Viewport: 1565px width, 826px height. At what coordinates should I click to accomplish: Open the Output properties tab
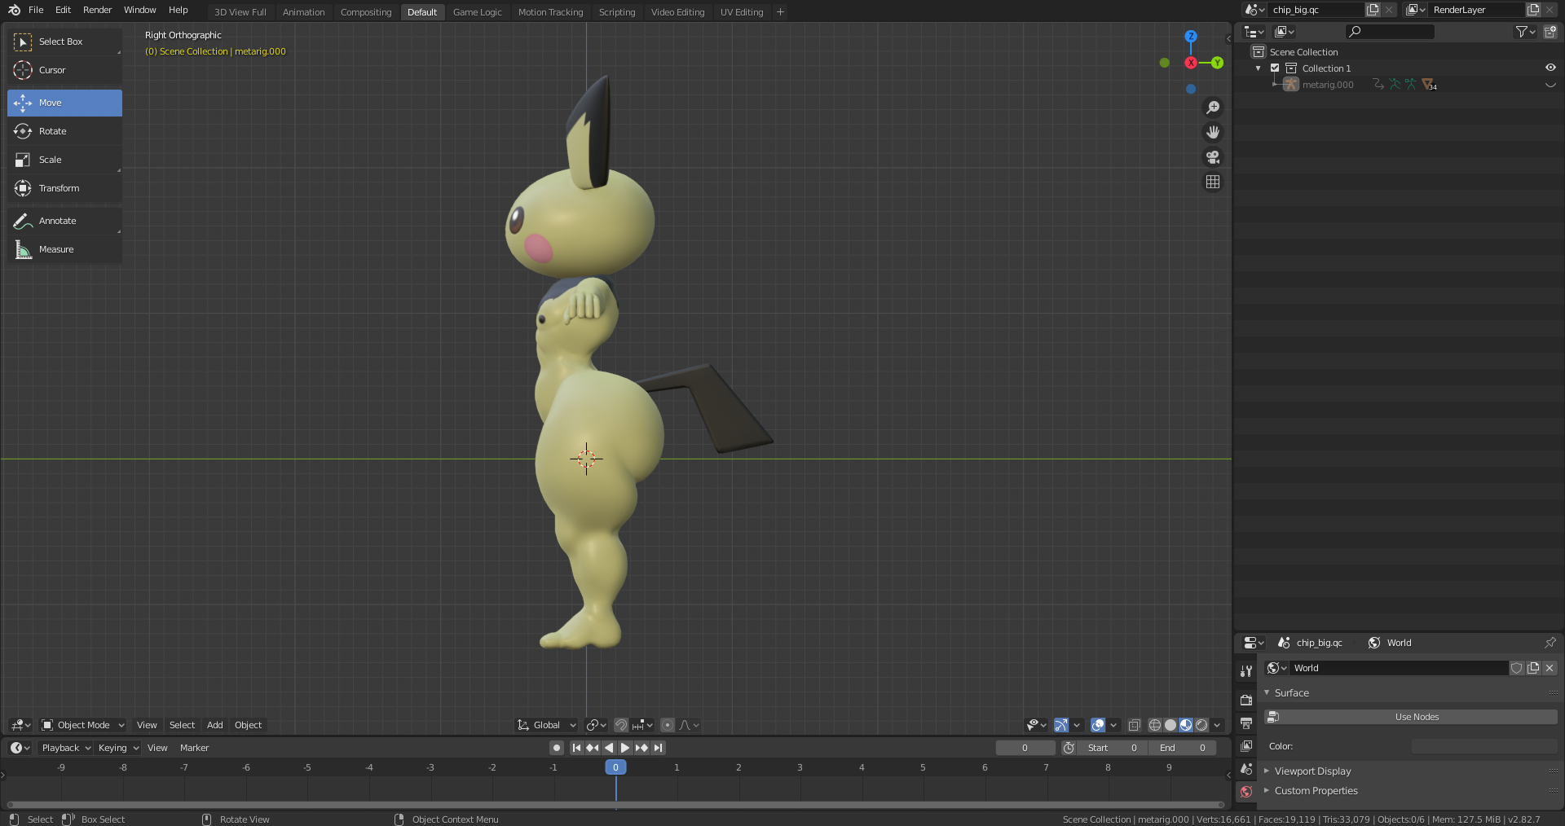point(1245,723)
